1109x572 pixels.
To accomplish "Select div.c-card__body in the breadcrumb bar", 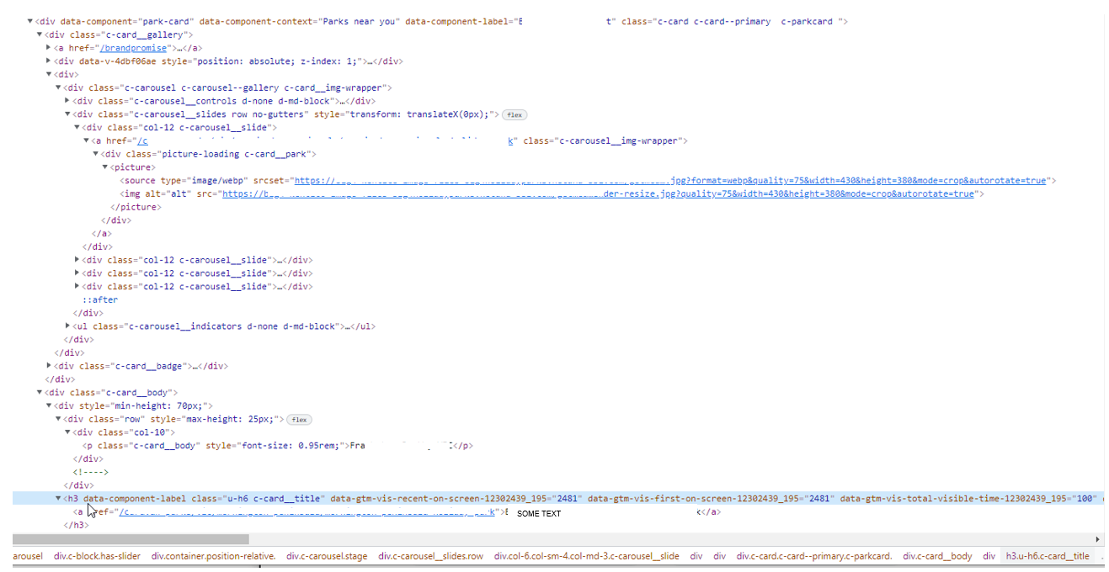I will click(x=937, y=556).
